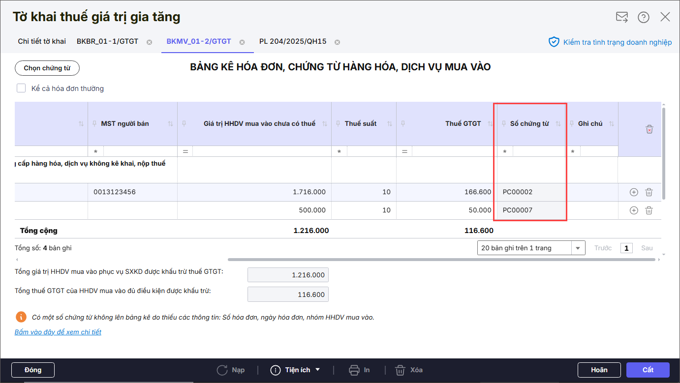Viewport: 680px width, 383px height.
Task: Switch to the Chi tiết tờ khai tab
Action: click(x=42, y=41)
